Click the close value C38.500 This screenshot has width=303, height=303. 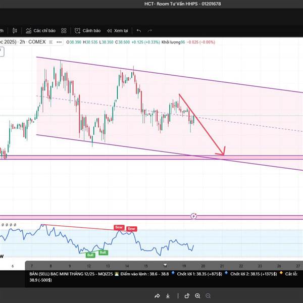tap(123, 42)
